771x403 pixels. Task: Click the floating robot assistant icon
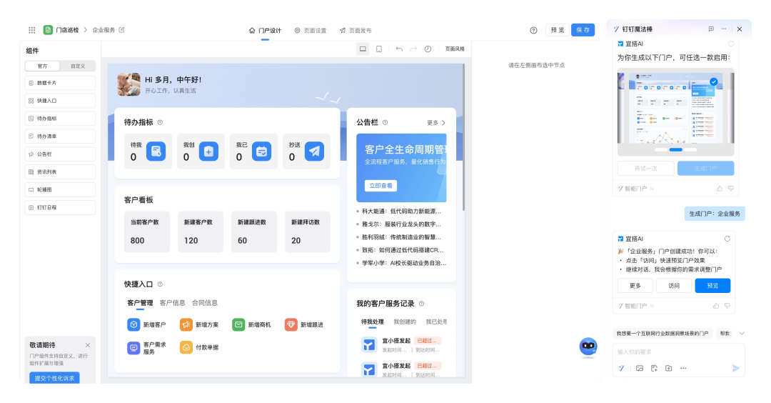pyautogui.click(x=588, y=347)
